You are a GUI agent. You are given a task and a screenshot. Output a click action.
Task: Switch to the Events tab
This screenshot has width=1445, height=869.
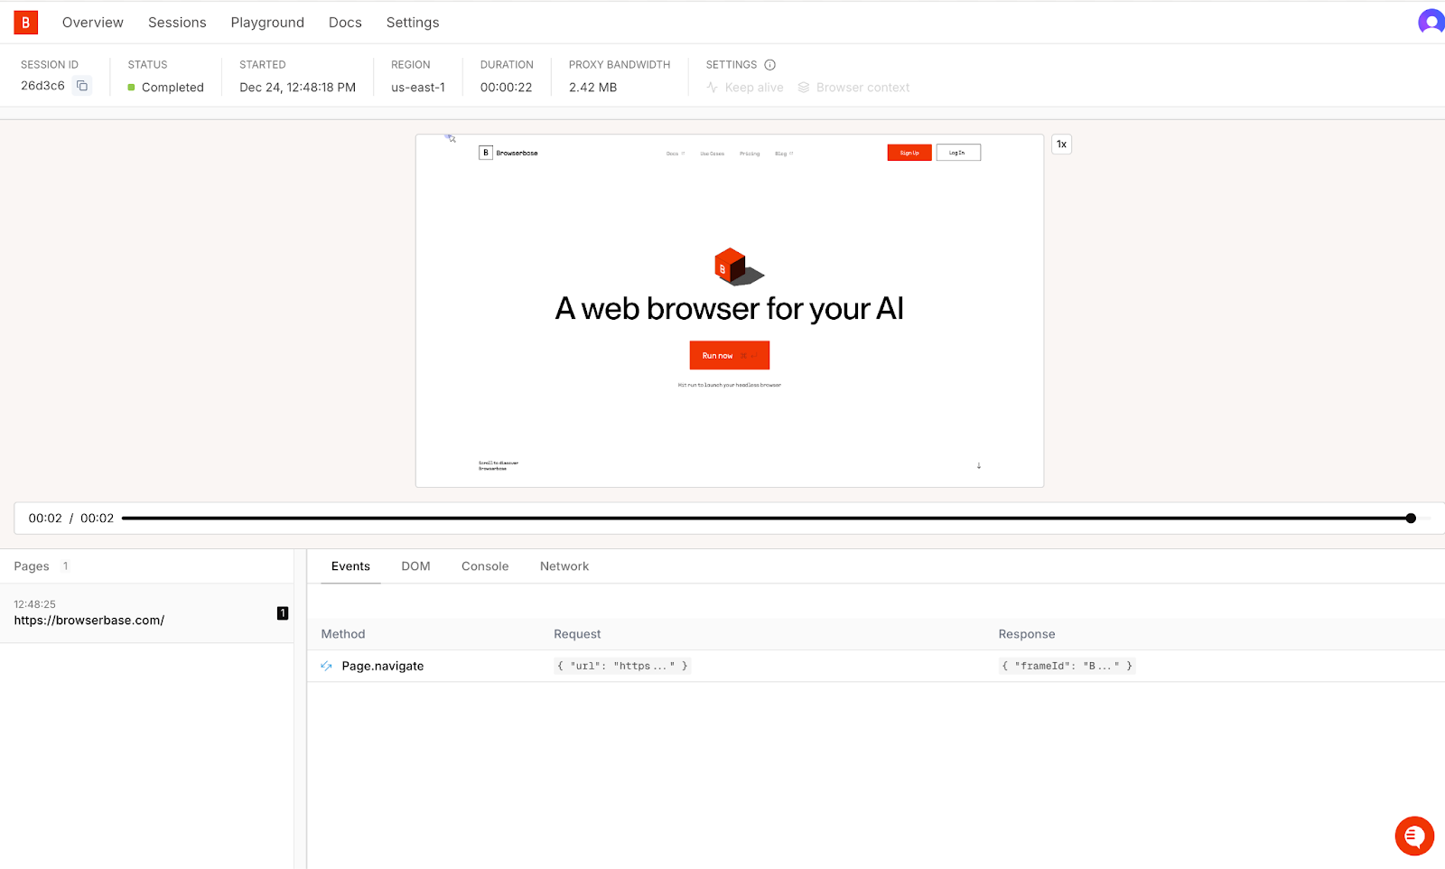(350, 566)
